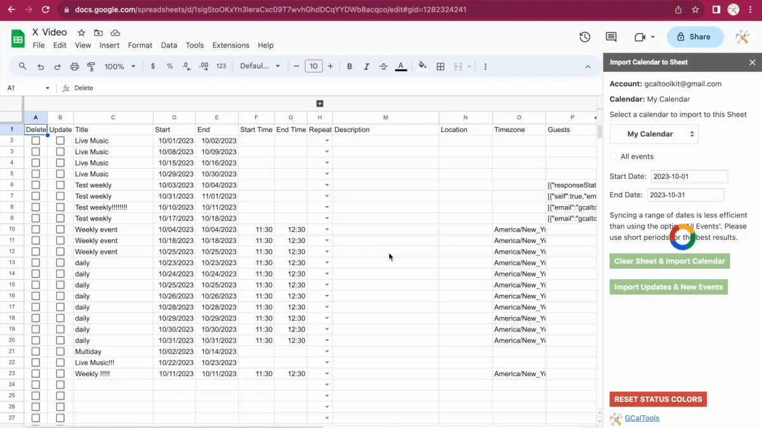Redo the last action
This screenshot has height=428, width=762.
point(57,67)
